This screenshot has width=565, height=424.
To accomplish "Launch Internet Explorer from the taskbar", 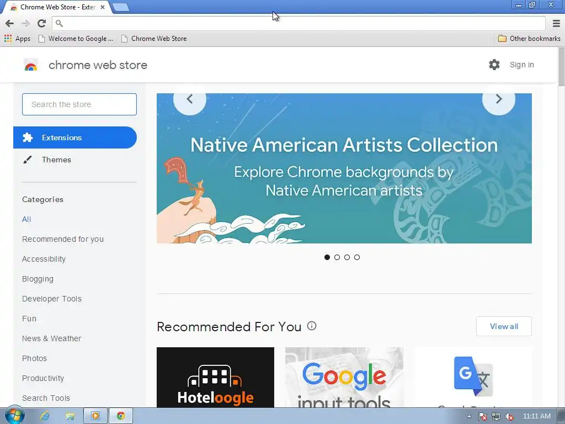I will (x=45, y=416).
